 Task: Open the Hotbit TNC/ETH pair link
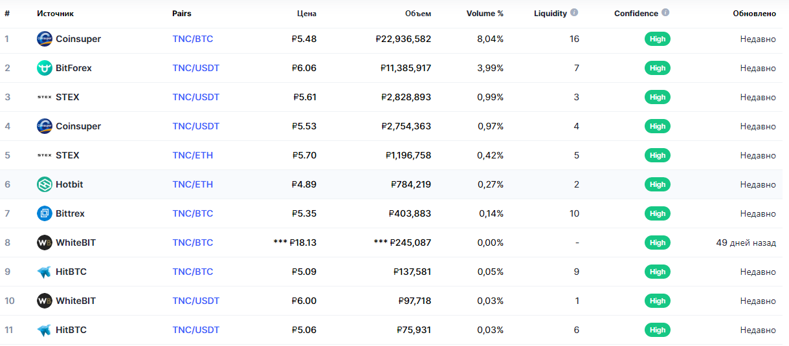[192, 184]
